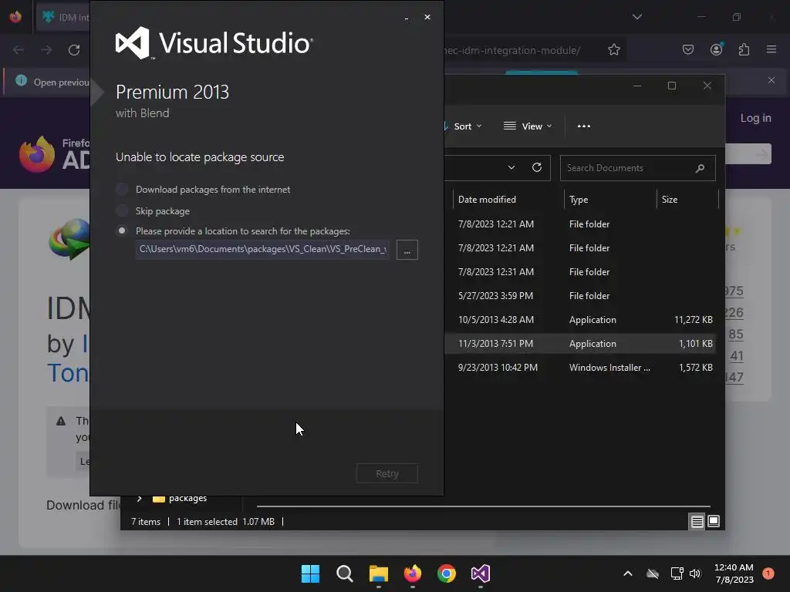Open Firefox from the taskbar
This screenshot has width=790, height=592.
(413, 573)
